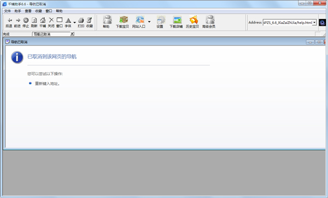
Task: Click the inner 导航已取消 window title icon
Action: (x=8, y=42)
